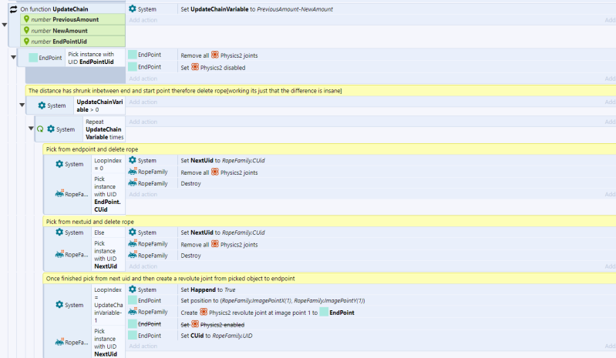Click Physics2 icon in Create revolute joint action

[x=204, y=312]
